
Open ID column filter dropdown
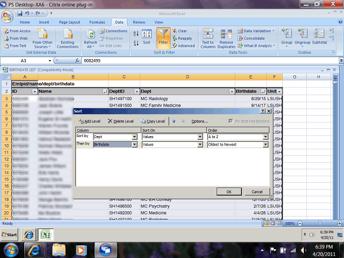click(x=34, y=91)
